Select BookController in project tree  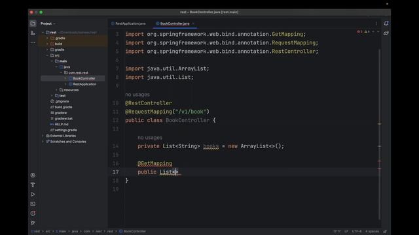[84, 78]
